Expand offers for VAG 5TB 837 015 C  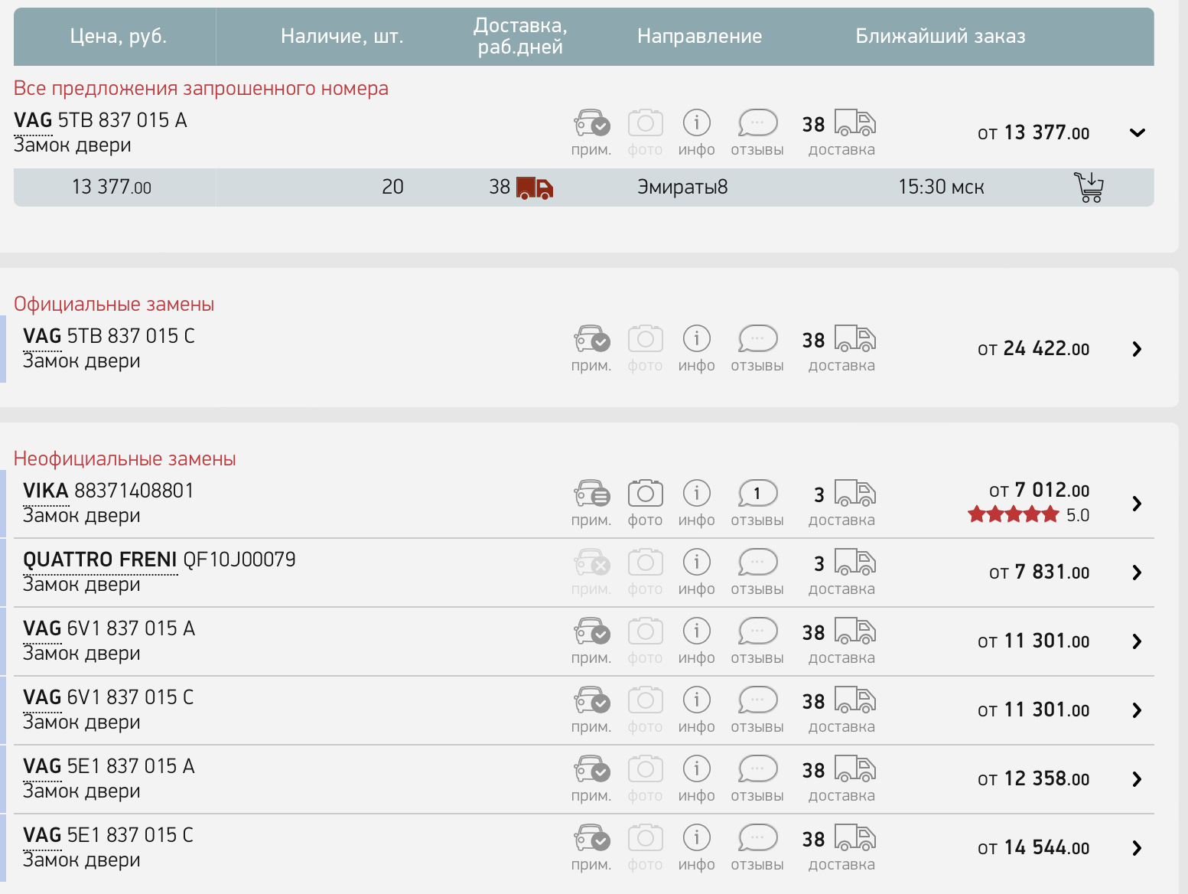(x=1137, y=349)
